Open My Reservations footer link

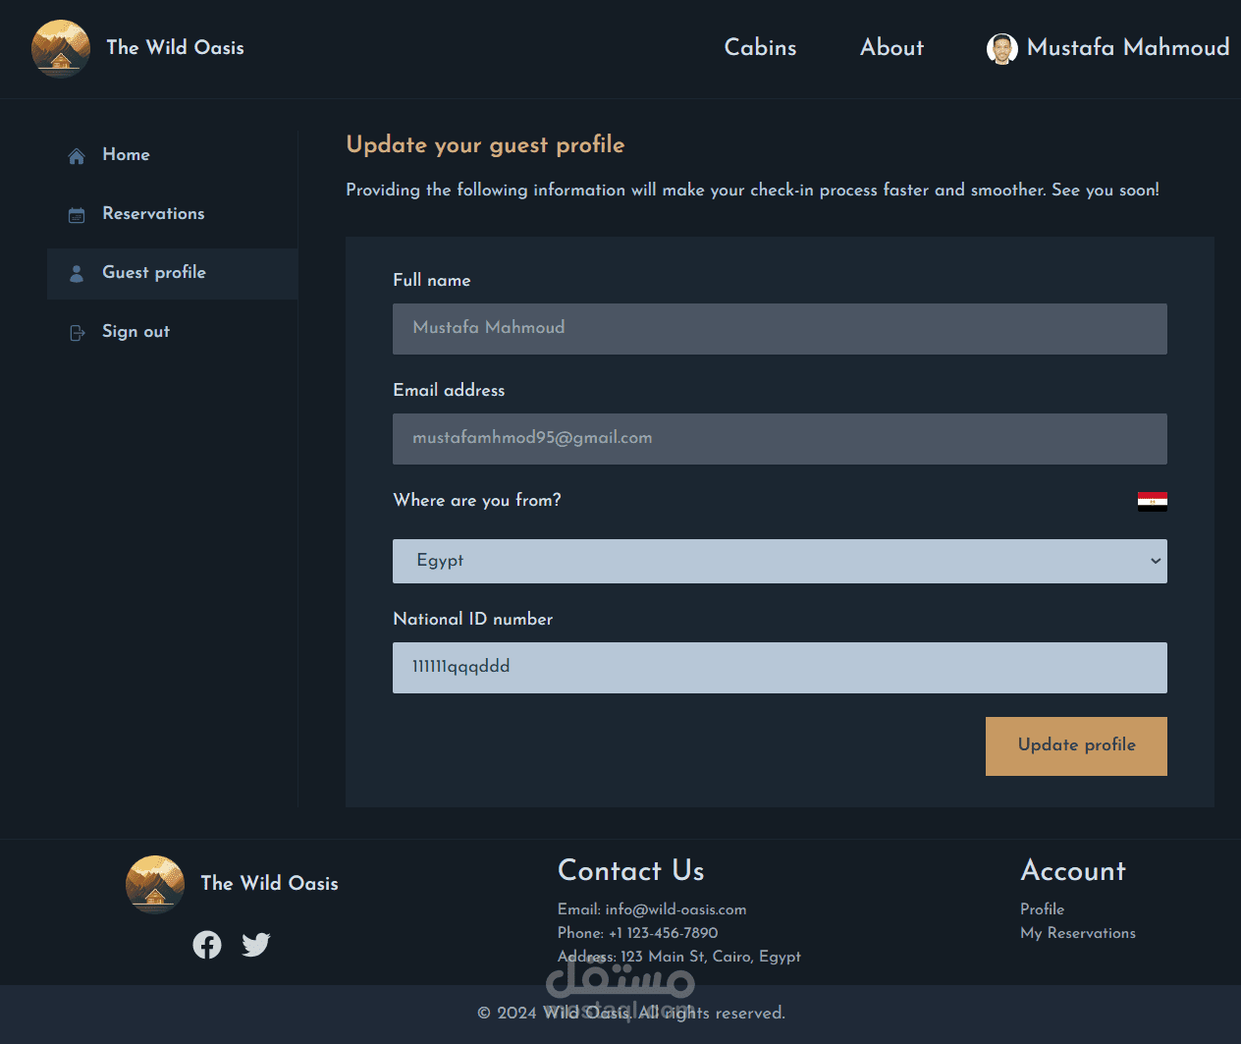1078,933
